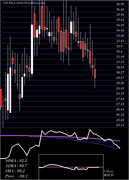Screen dimensions: 129x180
Task: Click the 32.4 price axis label
Action: (119, 51)
